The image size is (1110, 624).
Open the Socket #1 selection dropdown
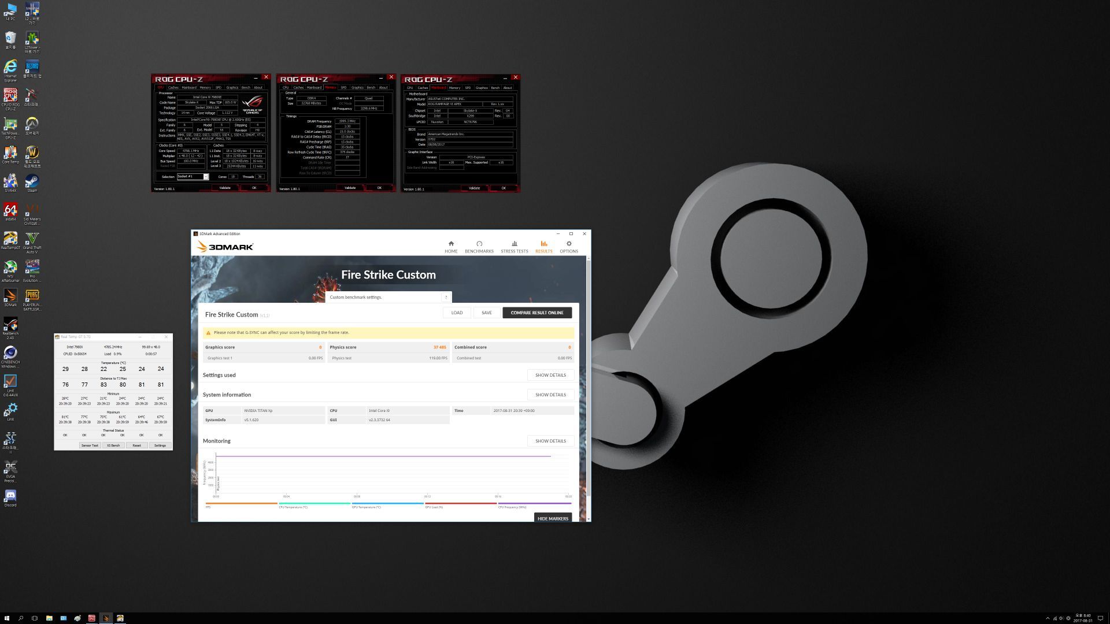click(x=193, y=176)
